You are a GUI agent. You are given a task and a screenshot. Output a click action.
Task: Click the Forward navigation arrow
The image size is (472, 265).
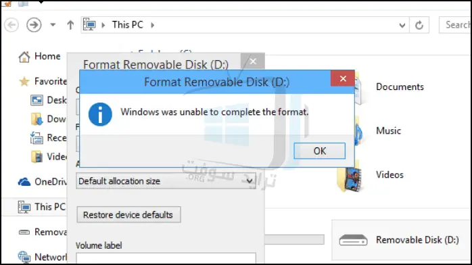(34, 24)
